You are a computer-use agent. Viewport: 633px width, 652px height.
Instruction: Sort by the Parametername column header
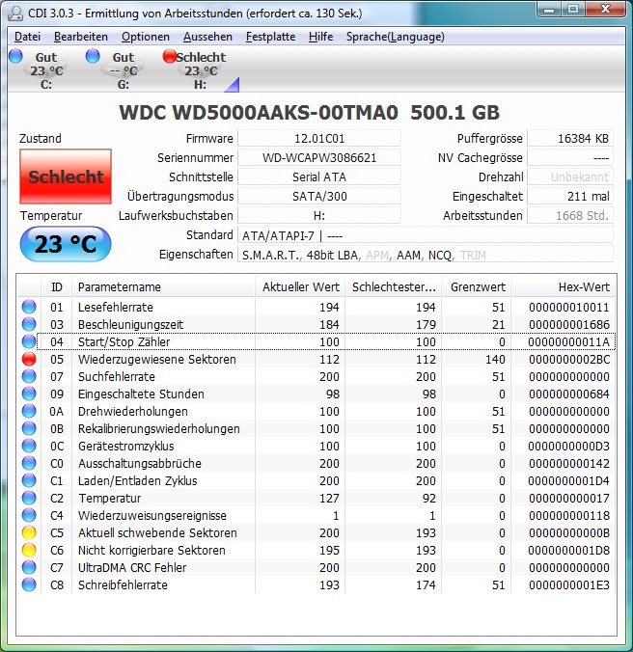pos(163,286)
